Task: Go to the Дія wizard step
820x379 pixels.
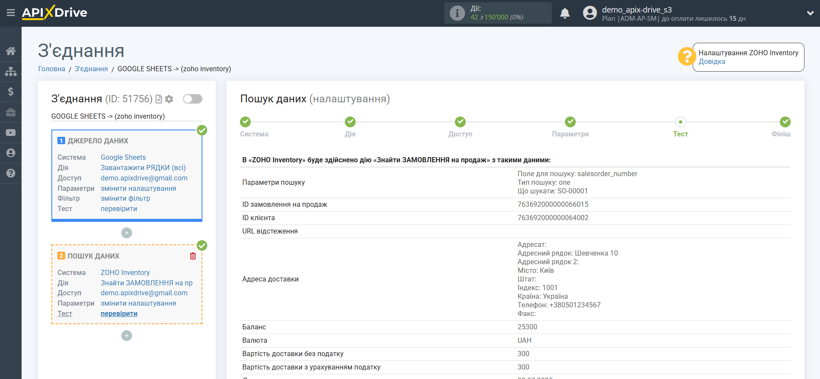Action: pos(350,122)
